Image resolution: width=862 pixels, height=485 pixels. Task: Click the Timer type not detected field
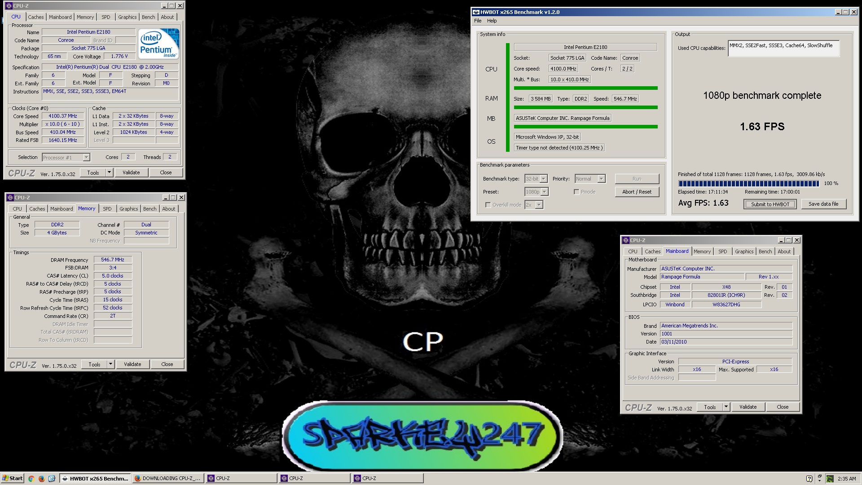[x=559, y=148]
